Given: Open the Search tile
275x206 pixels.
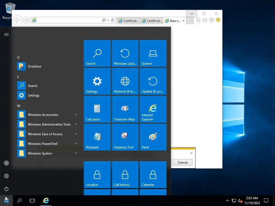Looking at the screenshot, I should (97, 53).
